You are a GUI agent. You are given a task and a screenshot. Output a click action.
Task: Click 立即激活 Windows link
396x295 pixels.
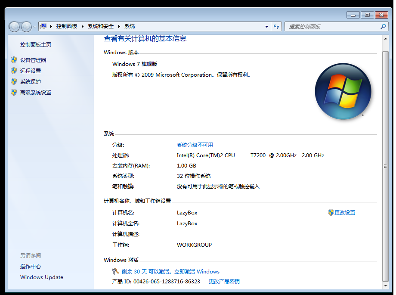click(x=197, y=271)
